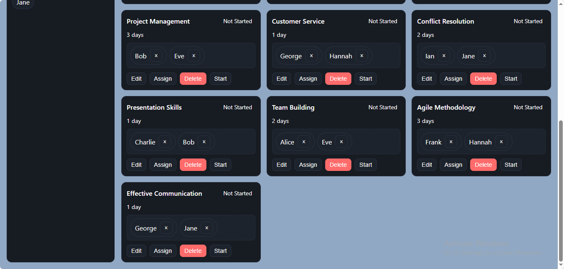Click the Conflict Resolution card title
Screen dimensions: 564x269
(446, 22)
